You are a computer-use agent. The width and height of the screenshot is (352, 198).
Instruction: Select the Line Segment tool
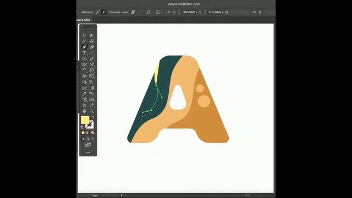92,53
